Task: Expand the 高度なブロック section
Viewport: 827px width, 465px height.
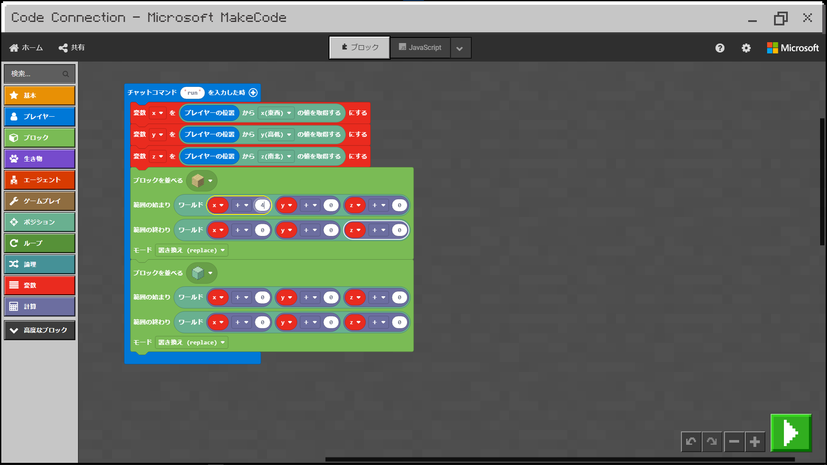Action: click(40, 330)
